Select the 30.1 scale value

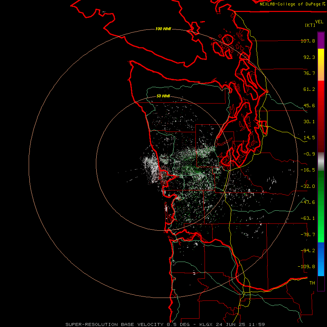[309, 122]
